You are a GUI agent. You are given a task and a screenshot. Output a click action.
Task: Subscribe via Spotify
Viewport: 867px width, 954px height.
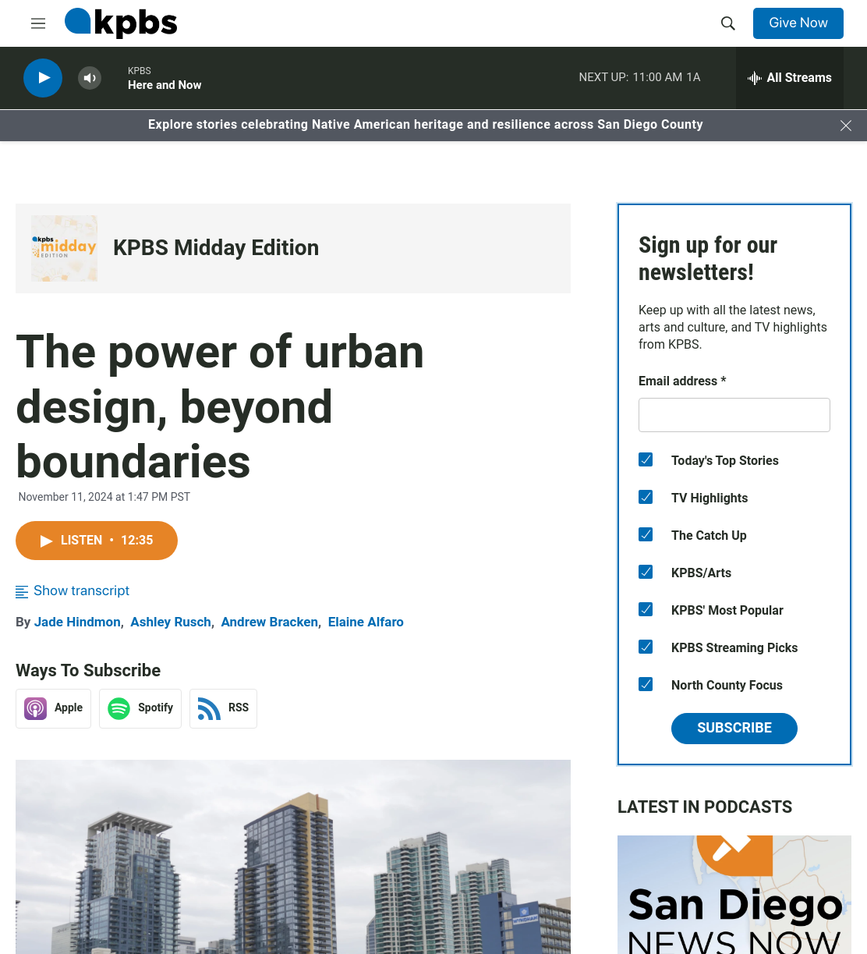point(140,708)
